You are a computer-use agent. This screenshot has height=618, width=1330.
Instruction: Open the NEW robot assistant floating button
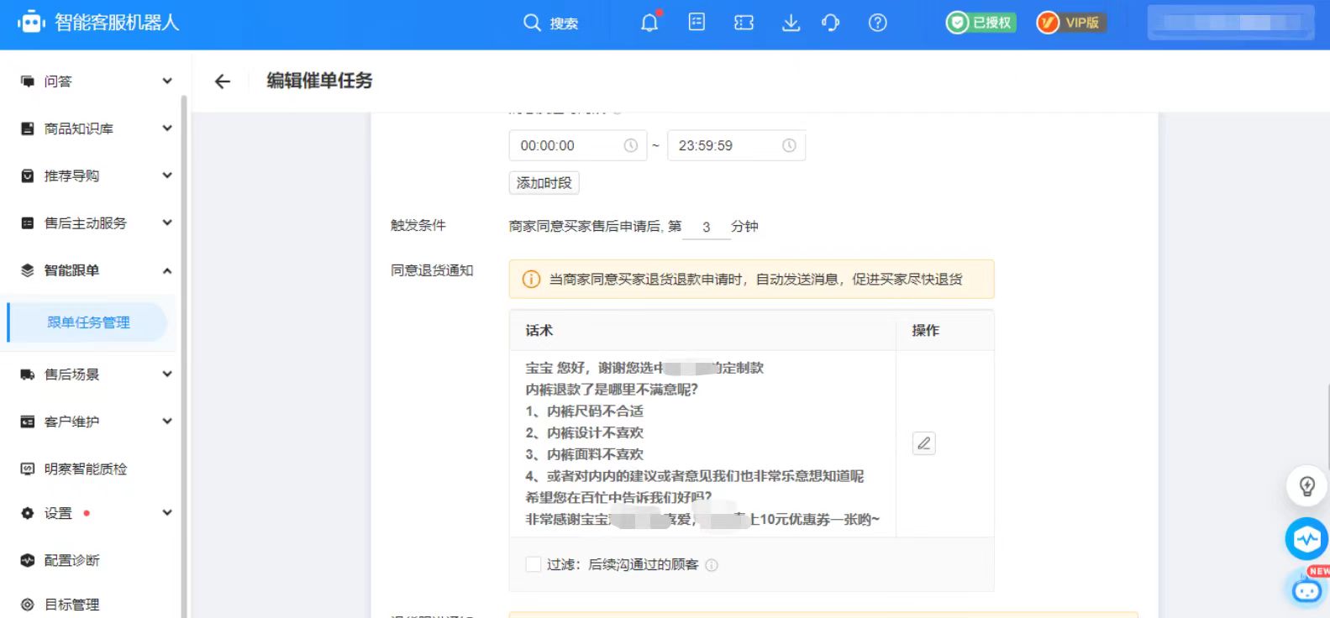coord(1307,588)
